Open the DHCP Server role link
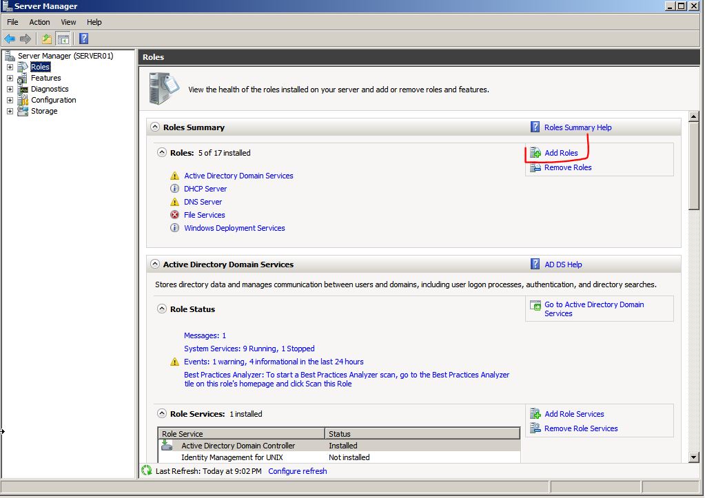This screenshot has width=705, height=498. (x=205, y=189)
